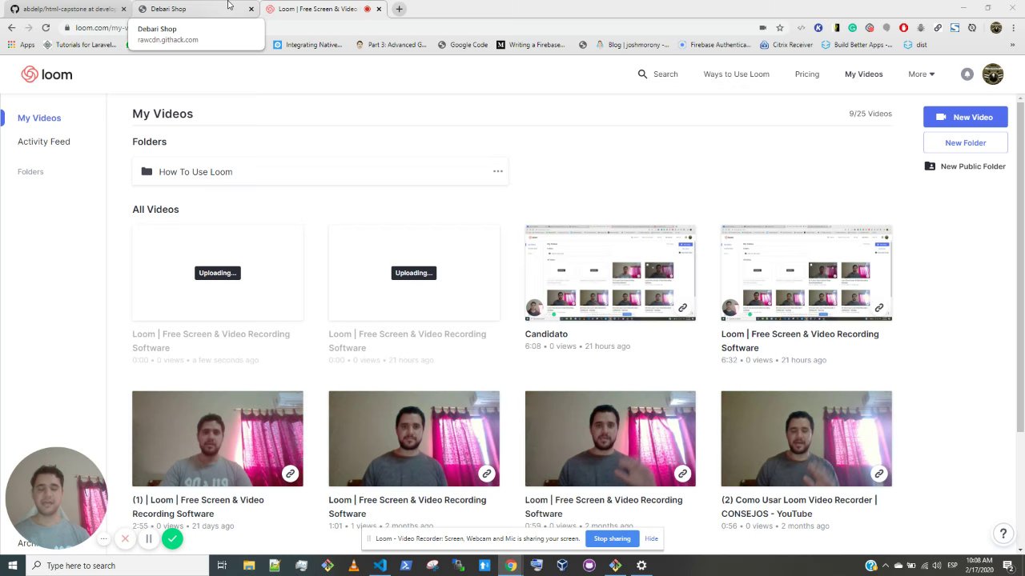Open the Windows notification center
This screenshot has height=576, width=1025.
tap(1008, 566)
